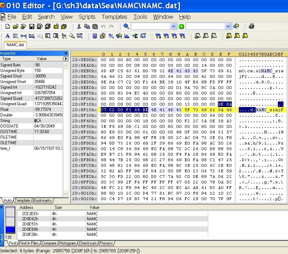Screen dimensions: 288x254
Task: Click the Size column header in Output
Action: click(x=58, y=207)
